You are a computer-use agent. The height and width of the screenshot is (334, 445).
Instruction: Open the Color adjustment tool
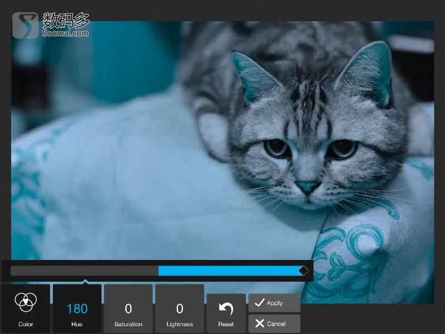(26, 308)
